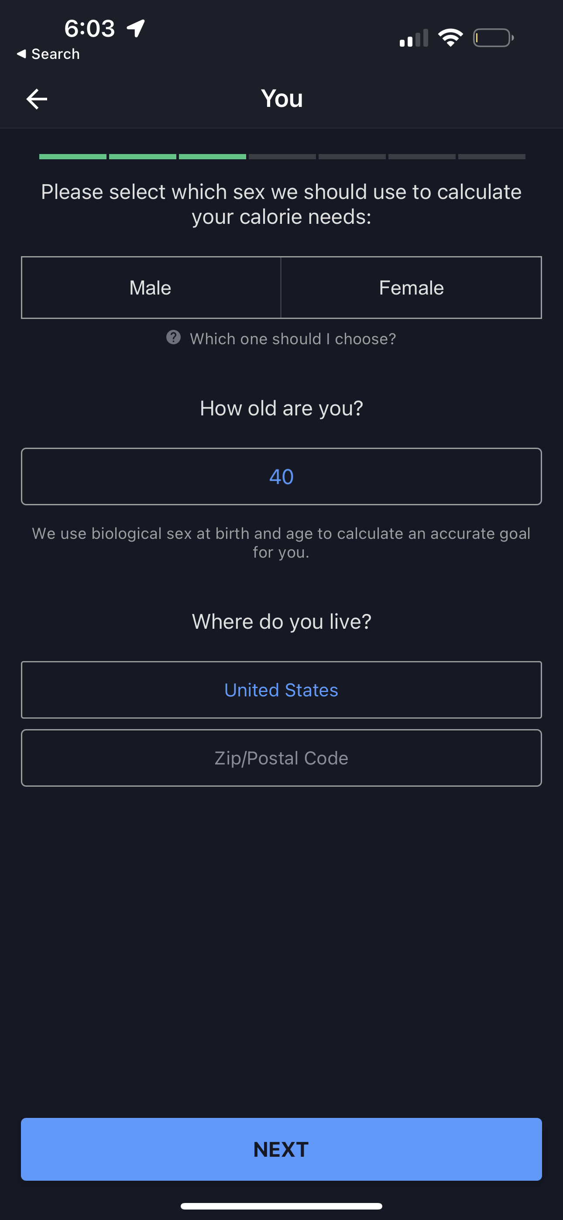
Task: Select Female for calorie calculation
Action: click(x=411, y=288)
